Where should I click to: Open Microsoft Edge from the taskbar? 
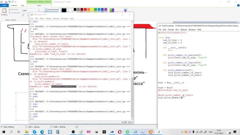coord(42,132)
